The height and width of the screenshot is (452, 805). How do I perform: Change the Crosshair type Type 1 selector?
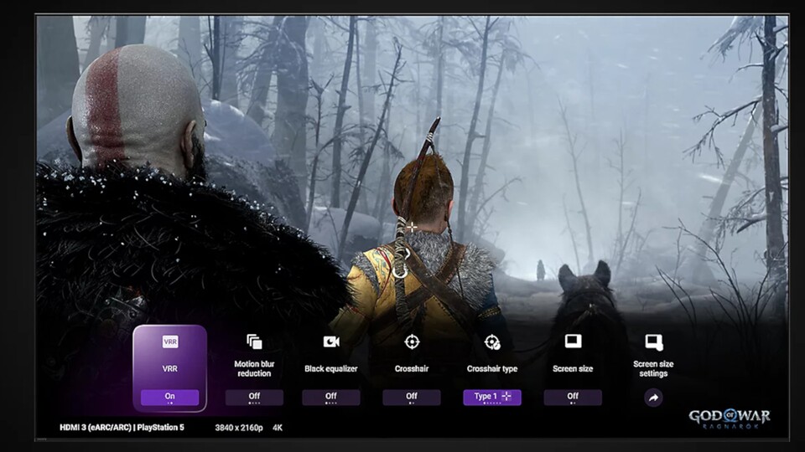point(492,397)
